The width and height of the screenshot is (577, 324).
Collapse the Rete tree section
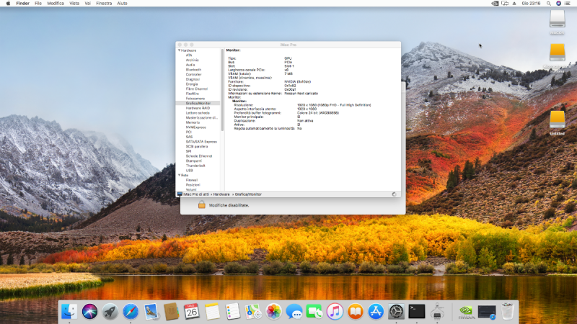[x=179, y=175]
